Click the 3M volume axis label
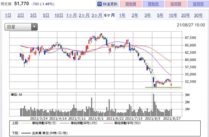209x137 pixels. click(x=187, y=95)
